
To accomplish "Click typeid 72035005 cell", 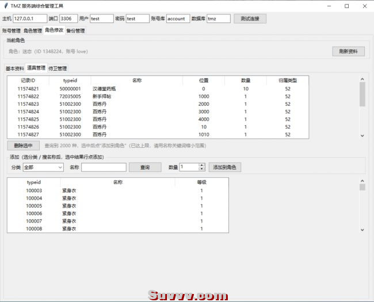I will (70, 97).
